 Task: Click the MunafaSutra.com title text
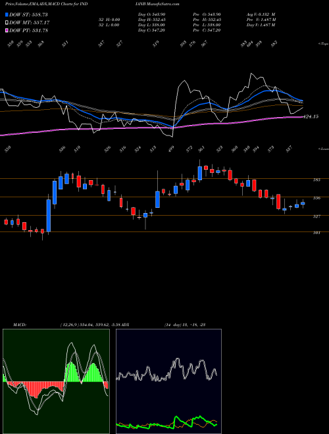click(164, 4)
